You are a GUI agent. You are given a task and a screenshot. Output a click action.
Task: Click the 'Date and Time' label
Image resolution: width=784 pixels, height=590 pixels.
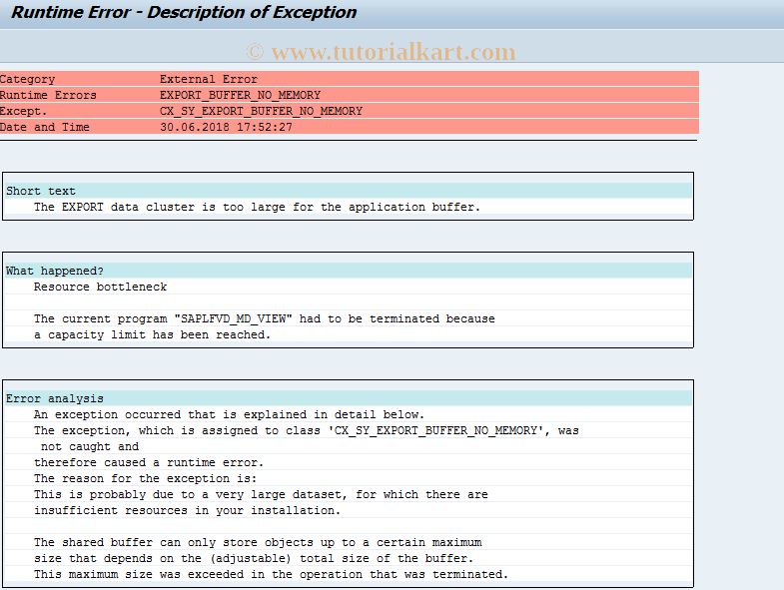point(45,127)
